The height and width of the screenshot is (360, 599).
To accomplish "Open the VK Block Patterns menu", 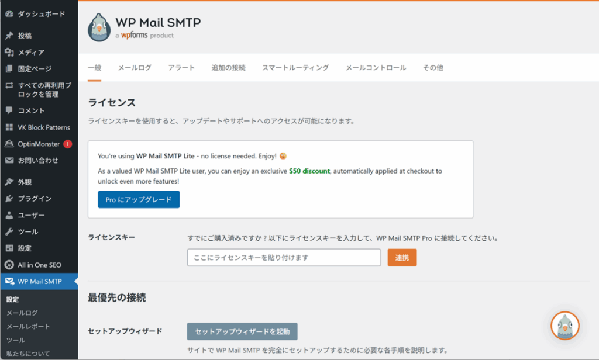I will click(44, 127).
